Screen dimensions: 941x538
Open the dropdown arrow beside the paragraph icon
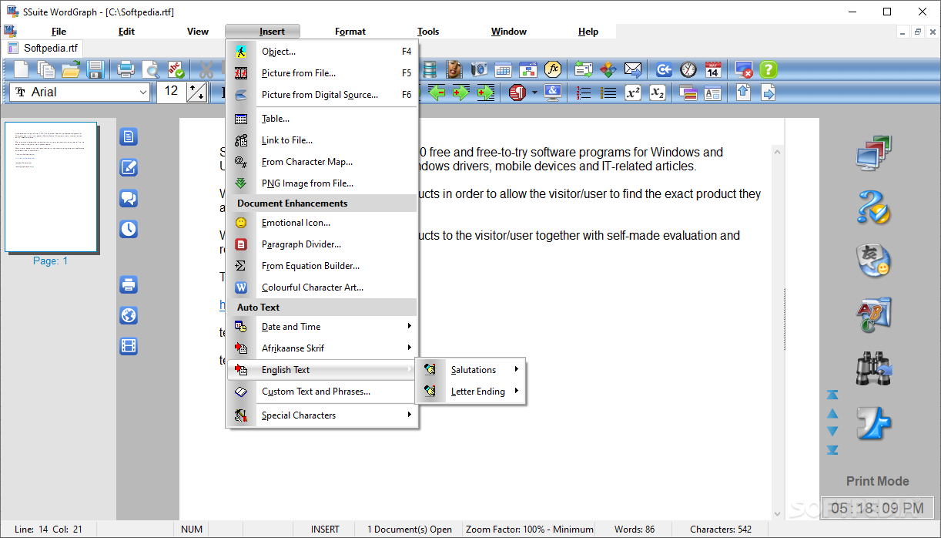534,92
